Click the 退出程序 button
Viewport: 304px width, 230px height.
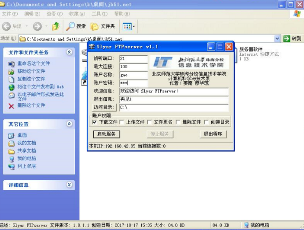[x=213, y=134]
